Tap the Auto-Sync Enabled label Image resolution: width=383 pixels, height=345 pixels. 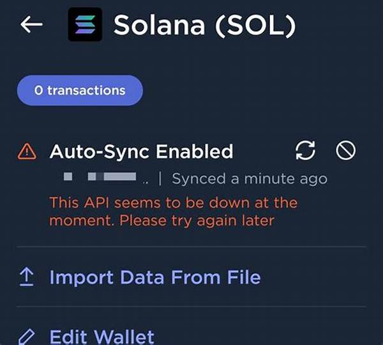tap(141, 151)
